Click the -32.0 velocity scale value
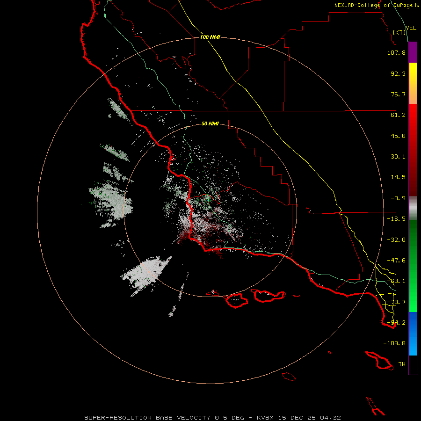Screen dimensions: 421x421 396,240
